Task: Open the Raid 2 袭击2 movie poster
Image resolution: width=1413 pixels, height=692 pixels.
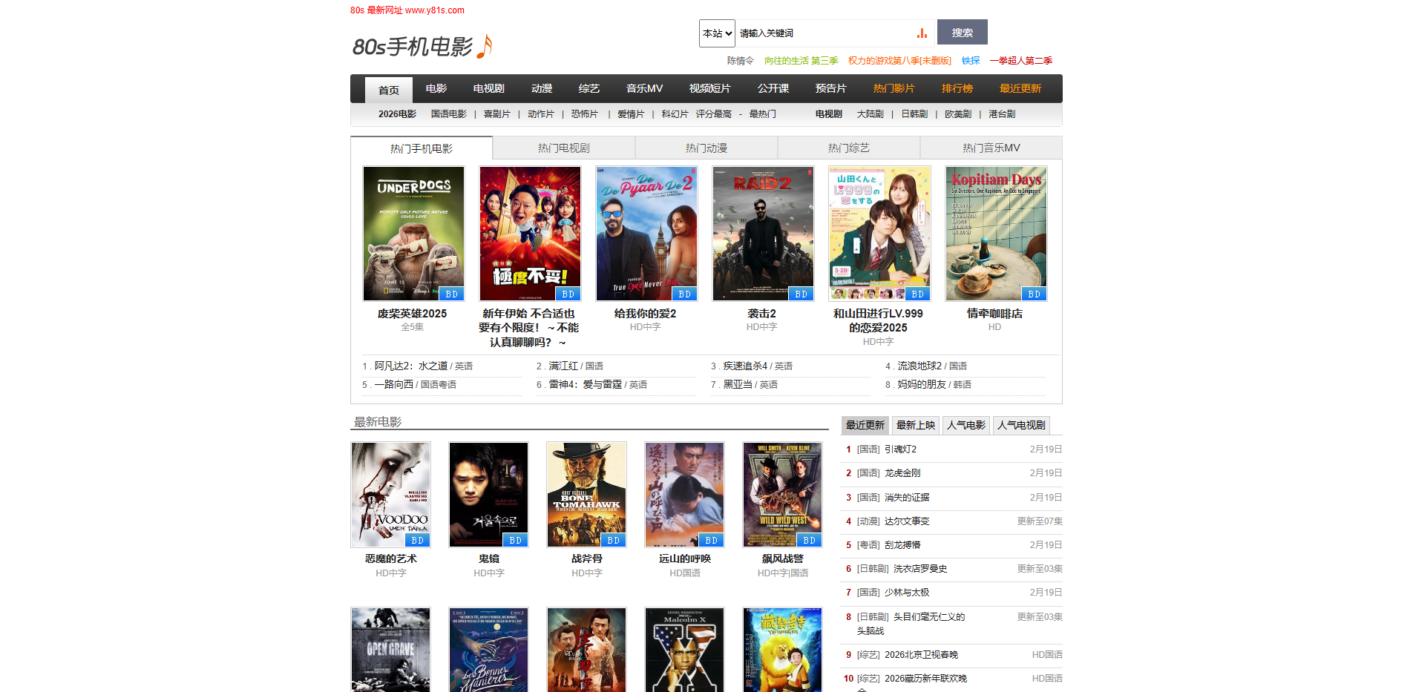Action: tap(763, 234)
